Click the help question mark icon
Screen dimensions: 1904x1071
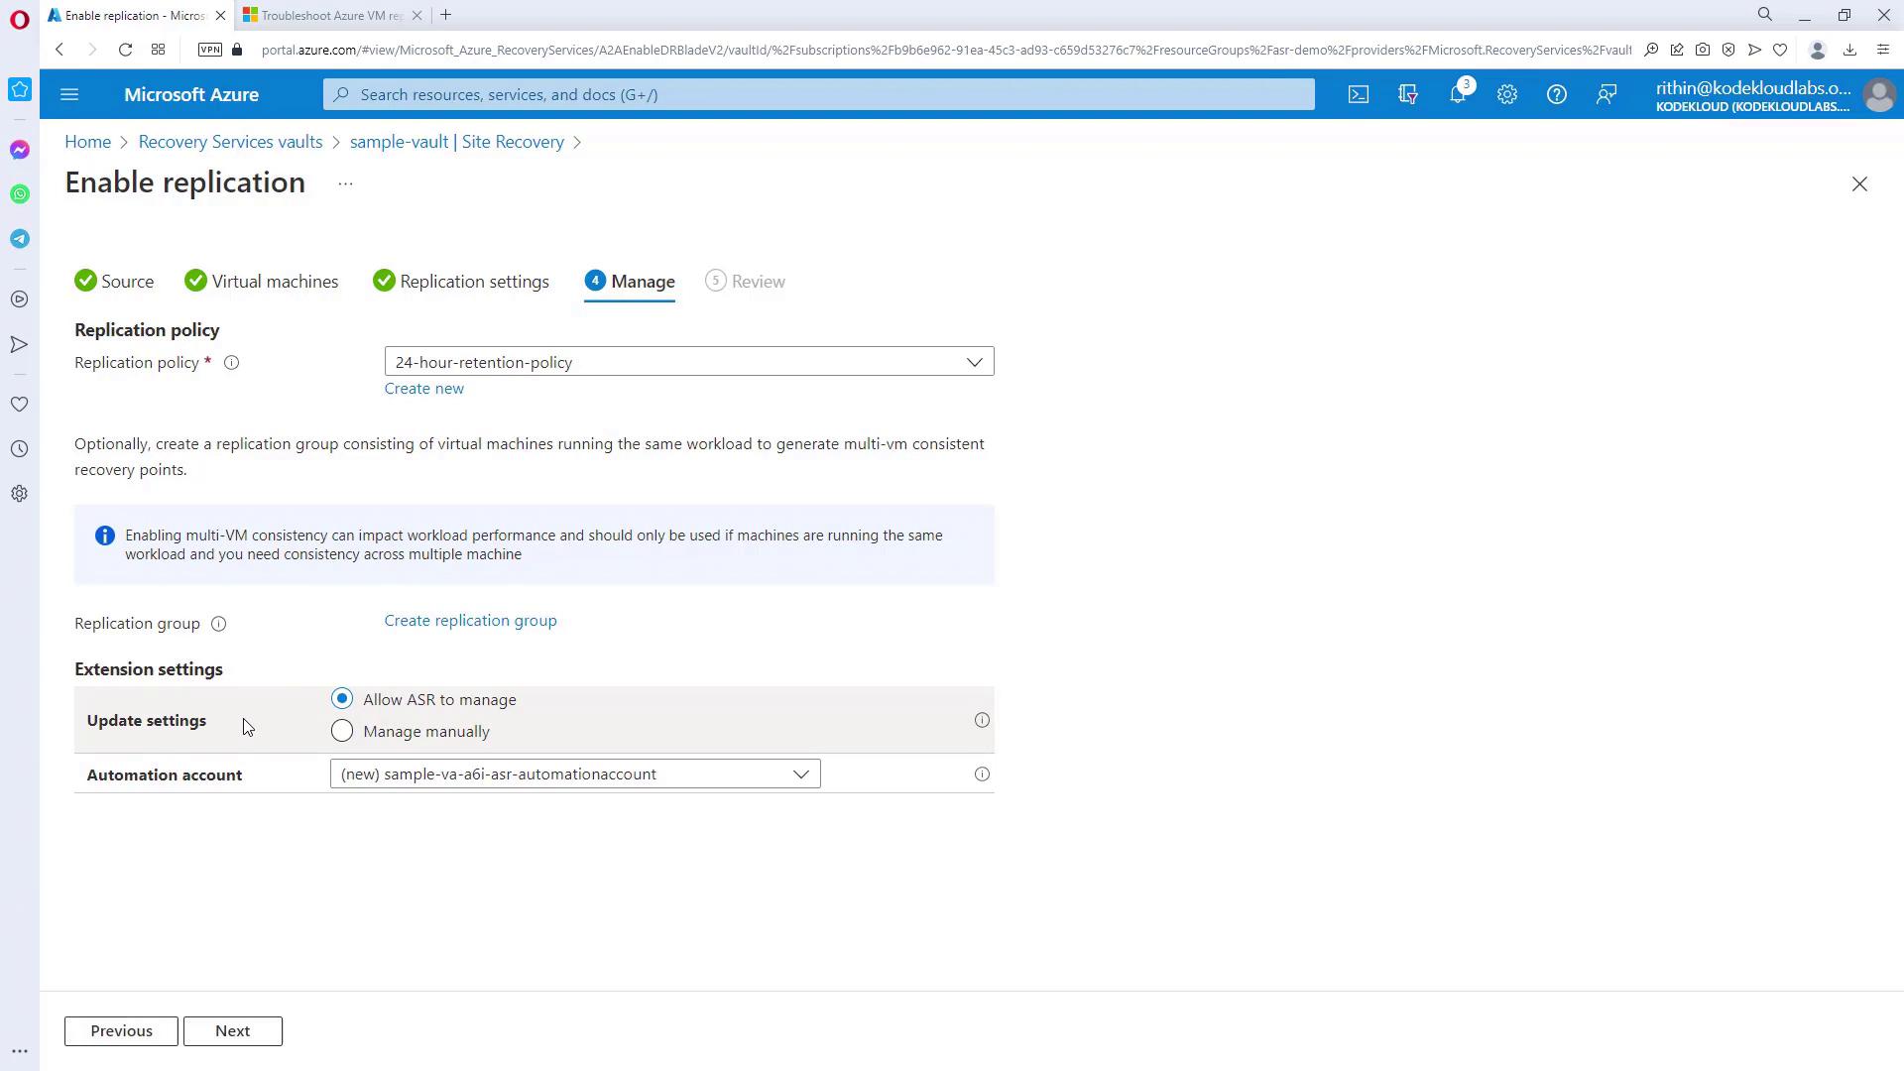1556,94
